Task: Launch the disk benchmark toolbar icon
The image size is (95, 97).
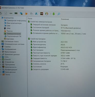Action: click(11, 13)
